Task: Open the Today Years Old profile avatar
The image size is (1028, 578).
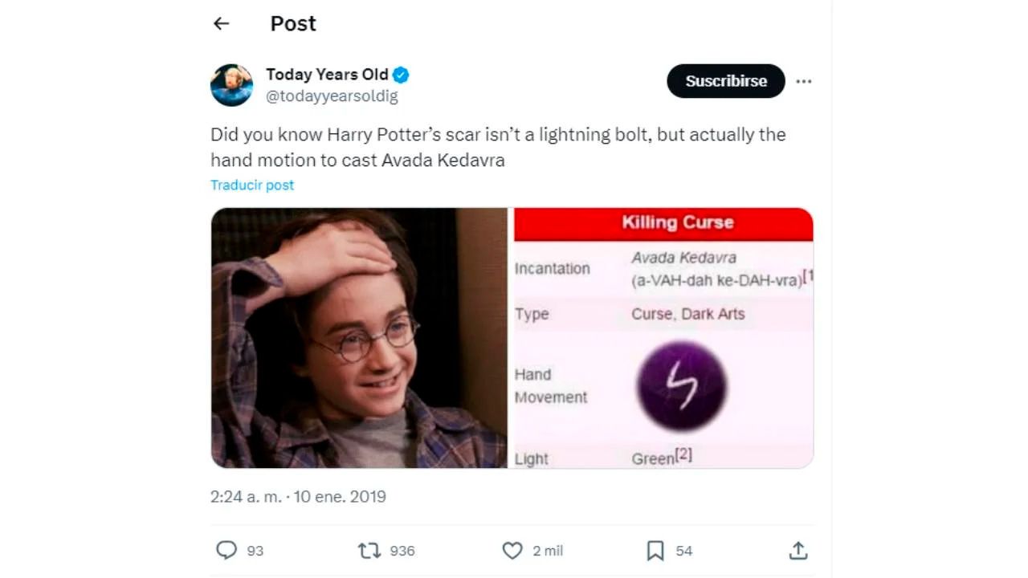Action: click(231, 85)
